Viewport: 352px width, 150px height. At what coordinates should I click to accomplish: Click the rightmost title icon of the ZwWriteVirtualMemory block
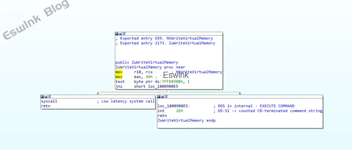[124, 34]
